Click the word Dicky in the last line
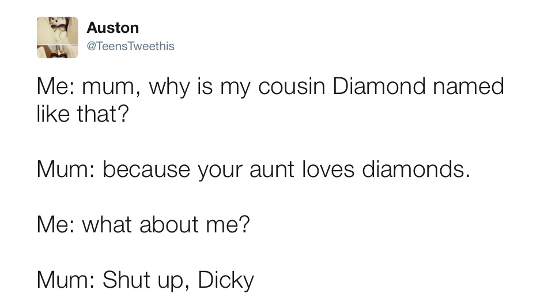The height and width of the screenshot is (301, 544). pos(226,280)
